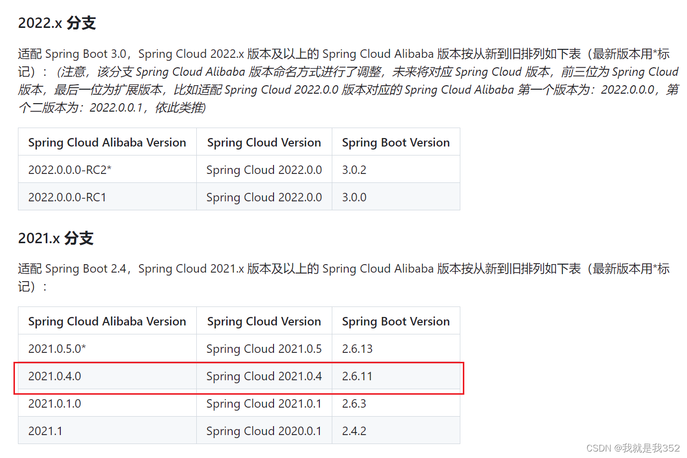The image size is (687, 458).
Task: Click the '2022.x 分支' heading
Action: (x=57, y=23)
